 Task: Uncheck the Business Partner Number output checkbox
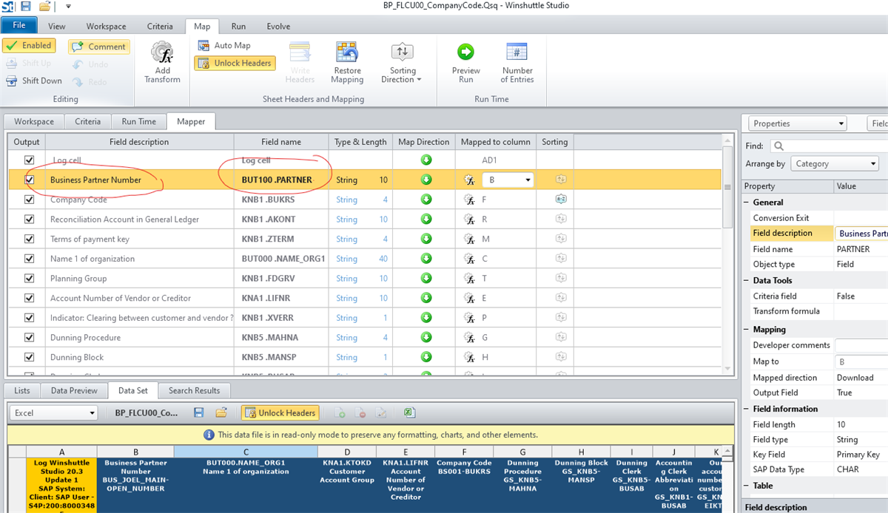pyautogui.click(x=30, y=180)
